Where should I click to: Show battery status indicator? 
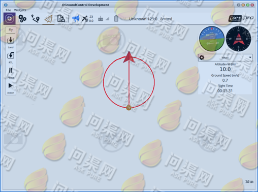pyautogui.click(x=120, y=19)
